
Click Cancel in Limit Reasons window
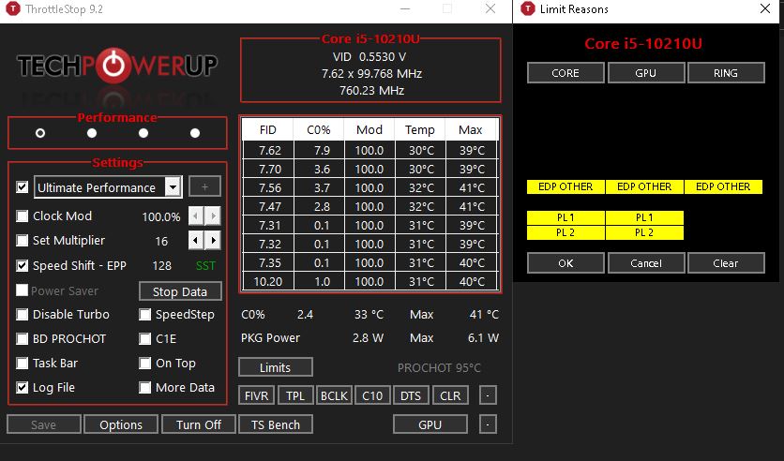pyautogui.click(x=645, y=263)
